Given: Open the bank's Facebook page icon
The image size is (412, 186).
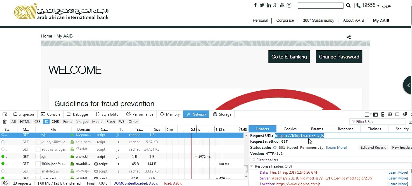Looking at the screenshot, I should [x=255, y=5].
